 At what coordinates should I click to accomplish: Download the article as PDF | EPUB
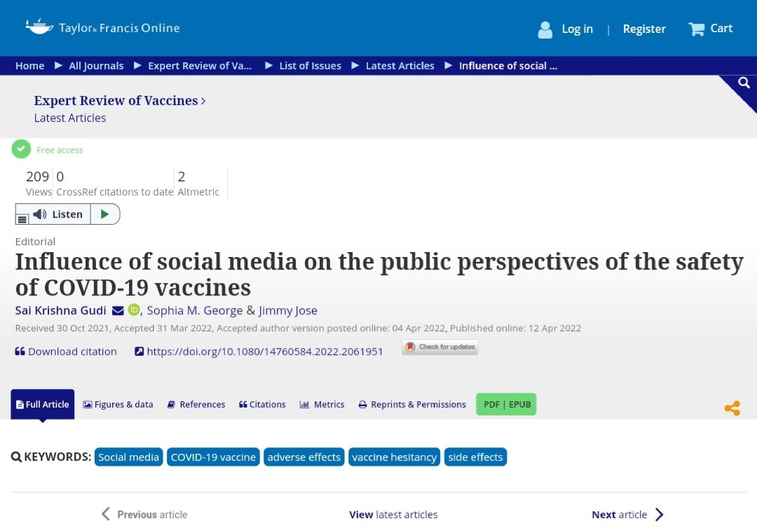click(506, 404)
